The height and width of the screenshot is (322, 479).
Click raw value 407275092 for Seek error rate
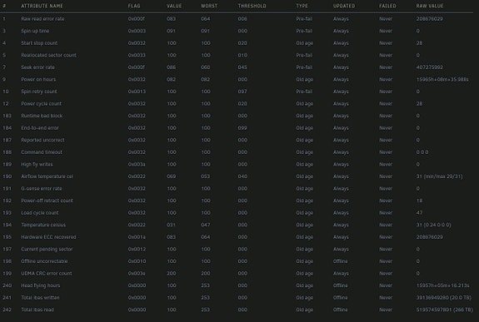pos(430,67)
